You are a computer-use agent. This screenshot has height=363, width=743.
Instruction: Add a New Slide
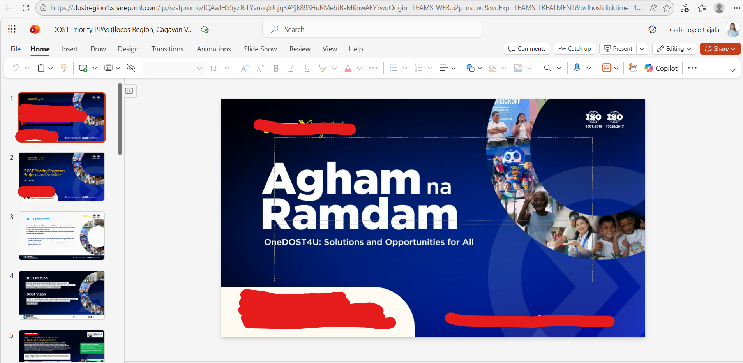coord(83,68)
